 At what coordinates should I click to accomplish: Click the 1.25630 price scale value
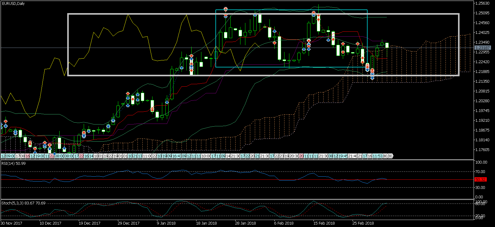point(483,3)
